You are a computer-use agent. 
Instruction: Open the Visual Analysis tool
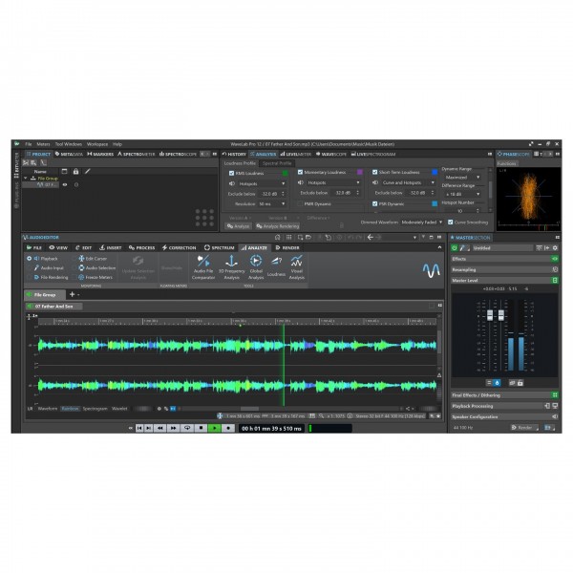coord(297,267)
